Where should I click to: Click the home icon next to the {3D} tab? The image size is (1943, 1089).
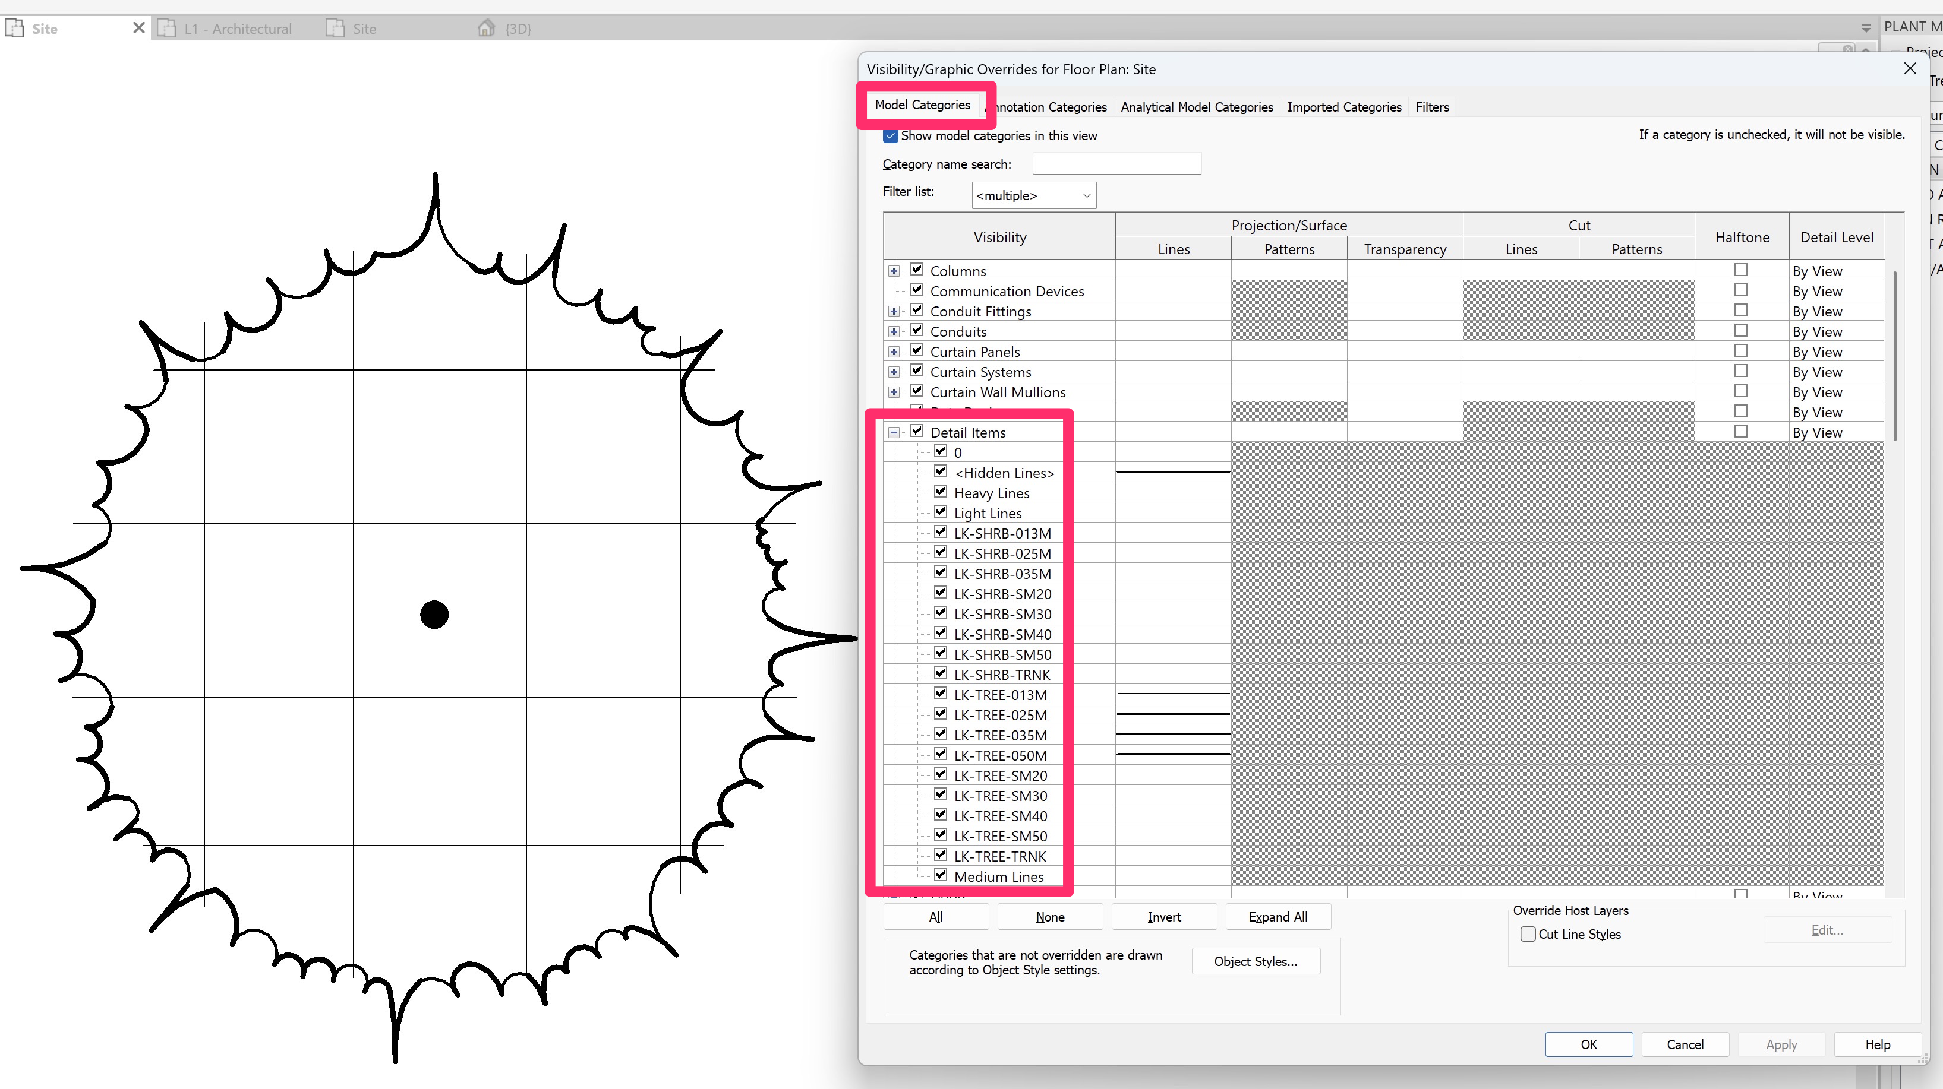487,28
